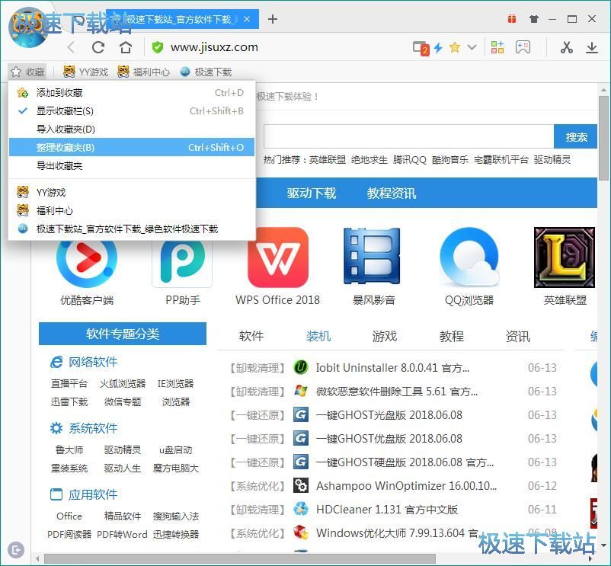
Task: Choose 导入收藏夹(D) from the menu
Action: [x=132, y=130]
